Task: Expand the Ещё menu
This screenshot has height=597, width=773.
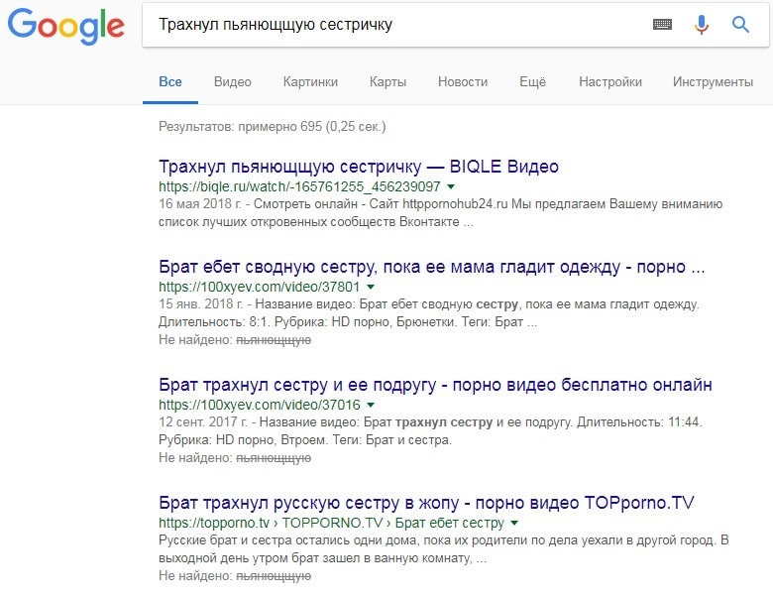Action: pyautogui.click(x=533, y=82)
